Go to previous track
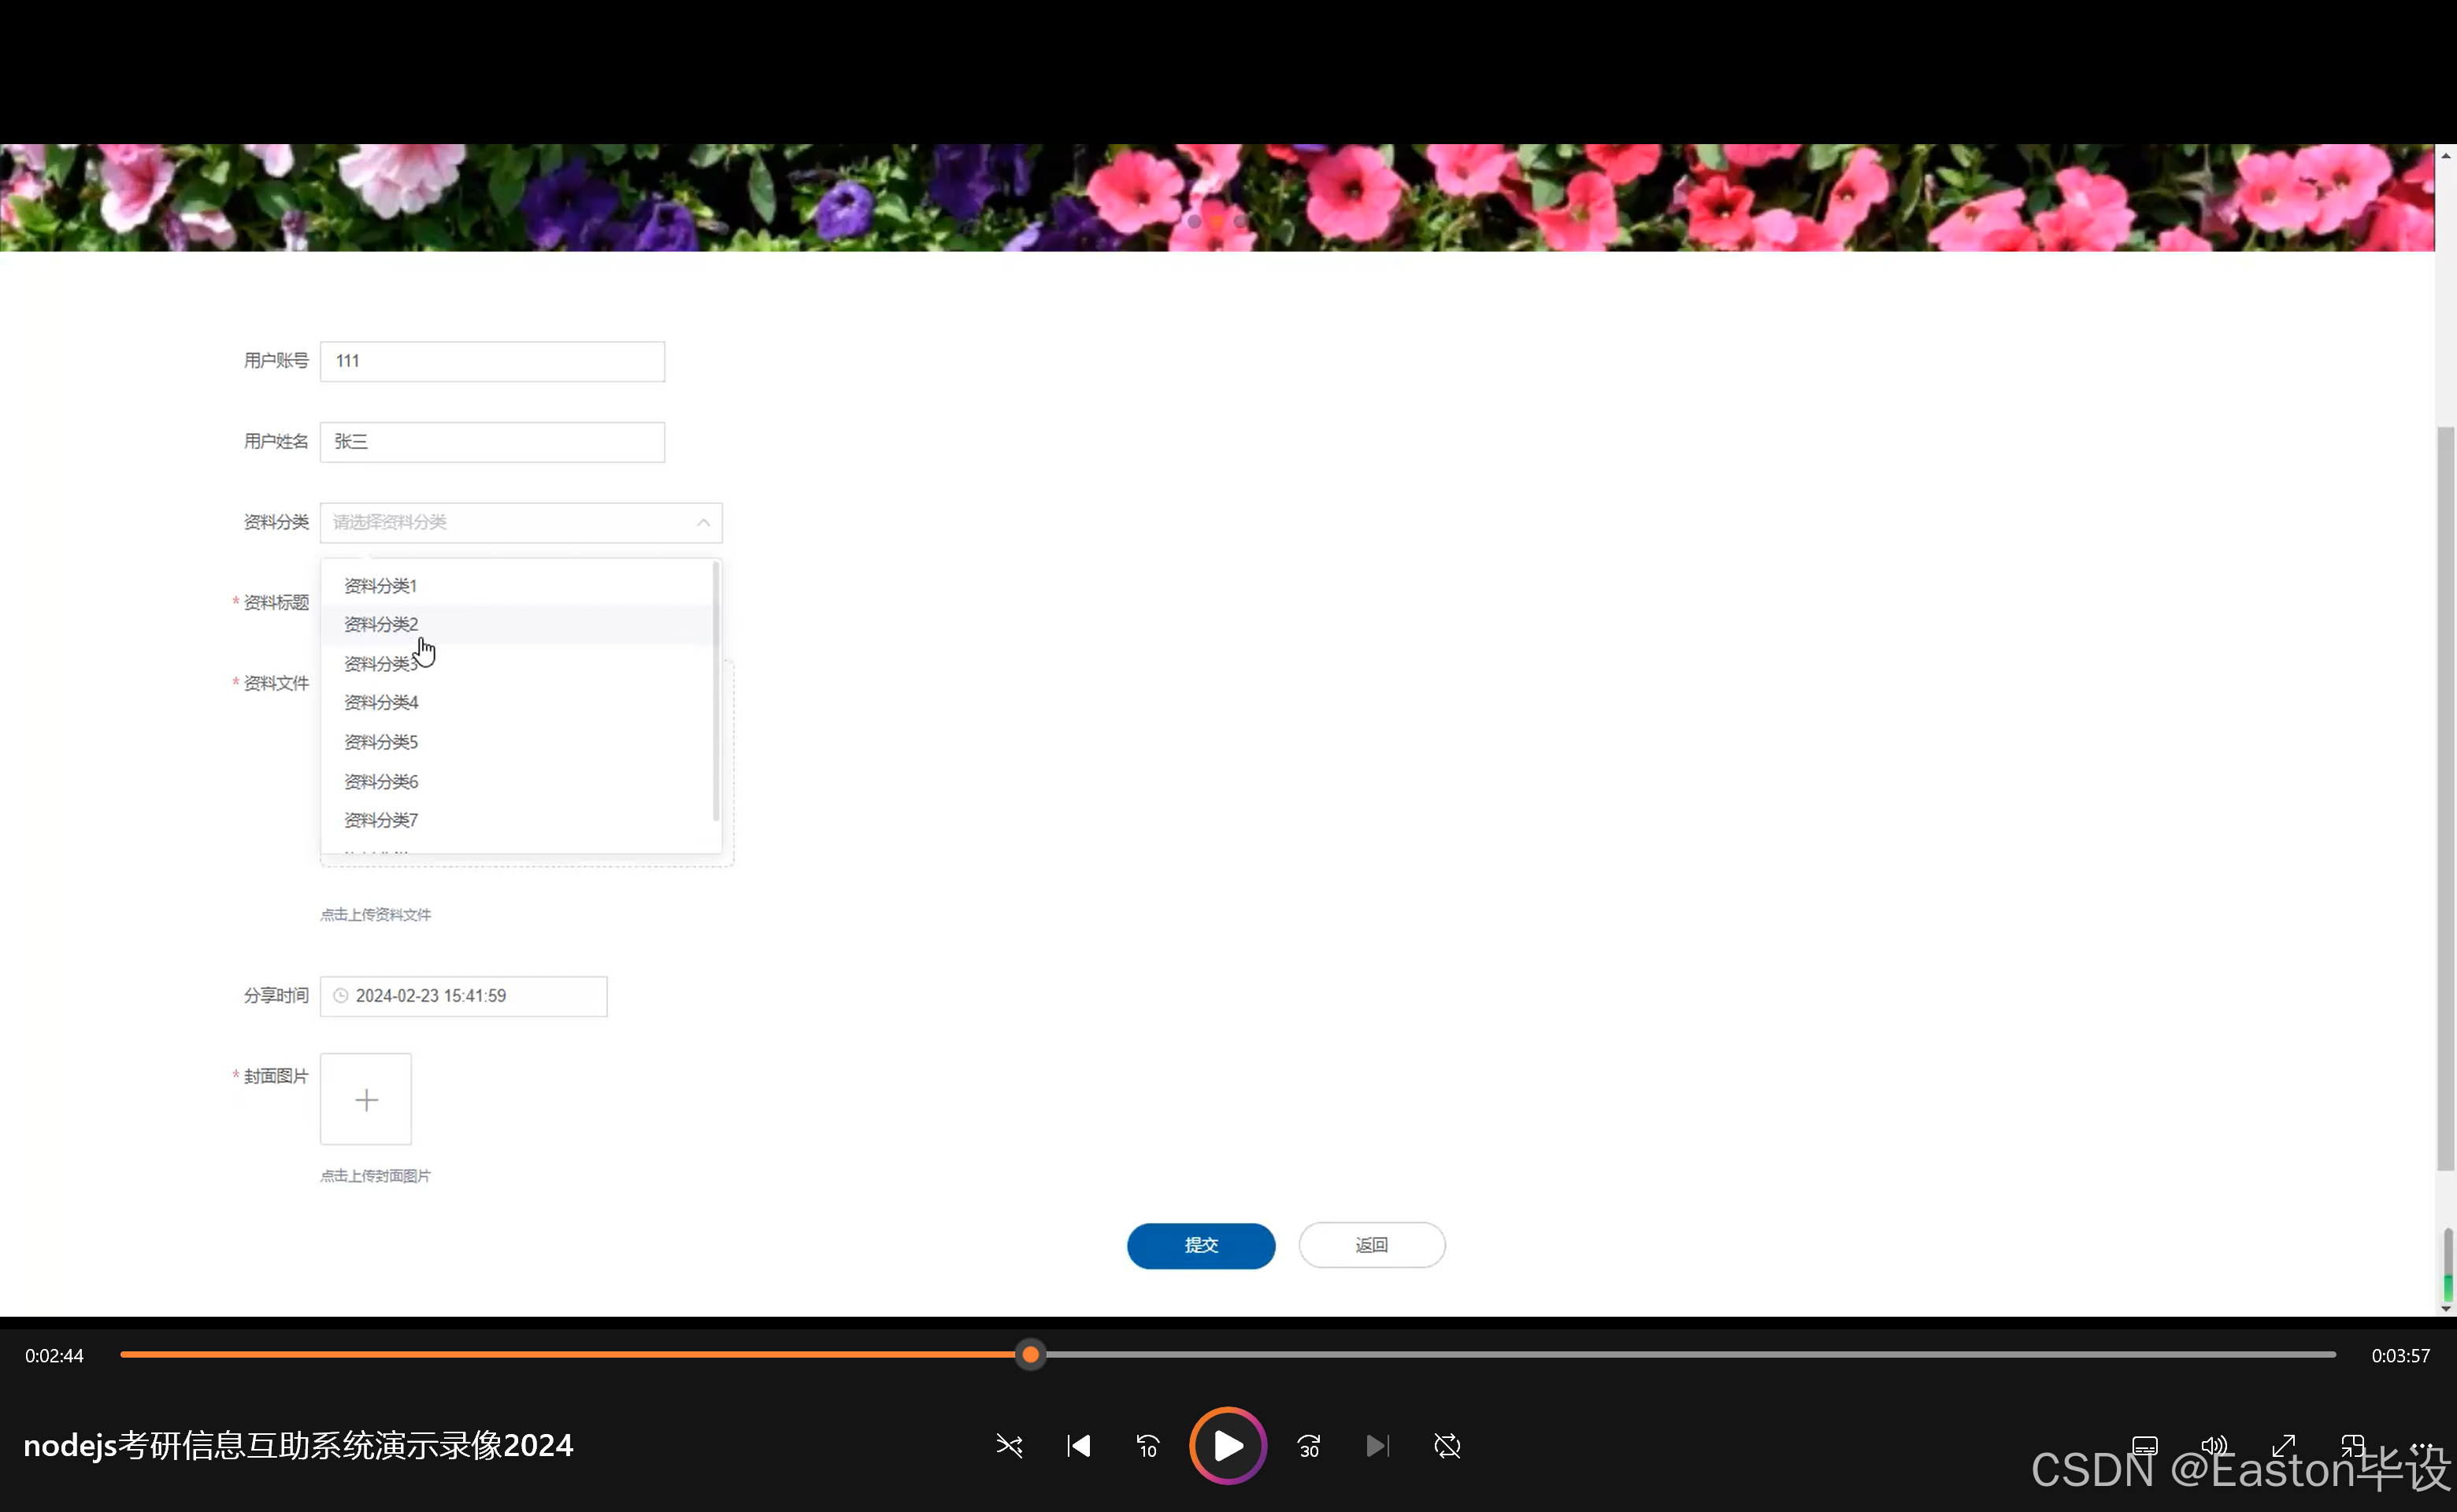 (1078, 1446)
